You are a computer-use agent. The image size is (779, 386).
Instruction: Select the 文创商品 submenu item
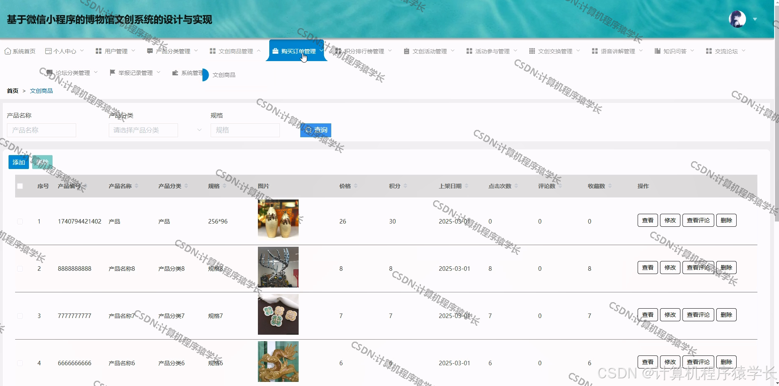click(224, 75)
